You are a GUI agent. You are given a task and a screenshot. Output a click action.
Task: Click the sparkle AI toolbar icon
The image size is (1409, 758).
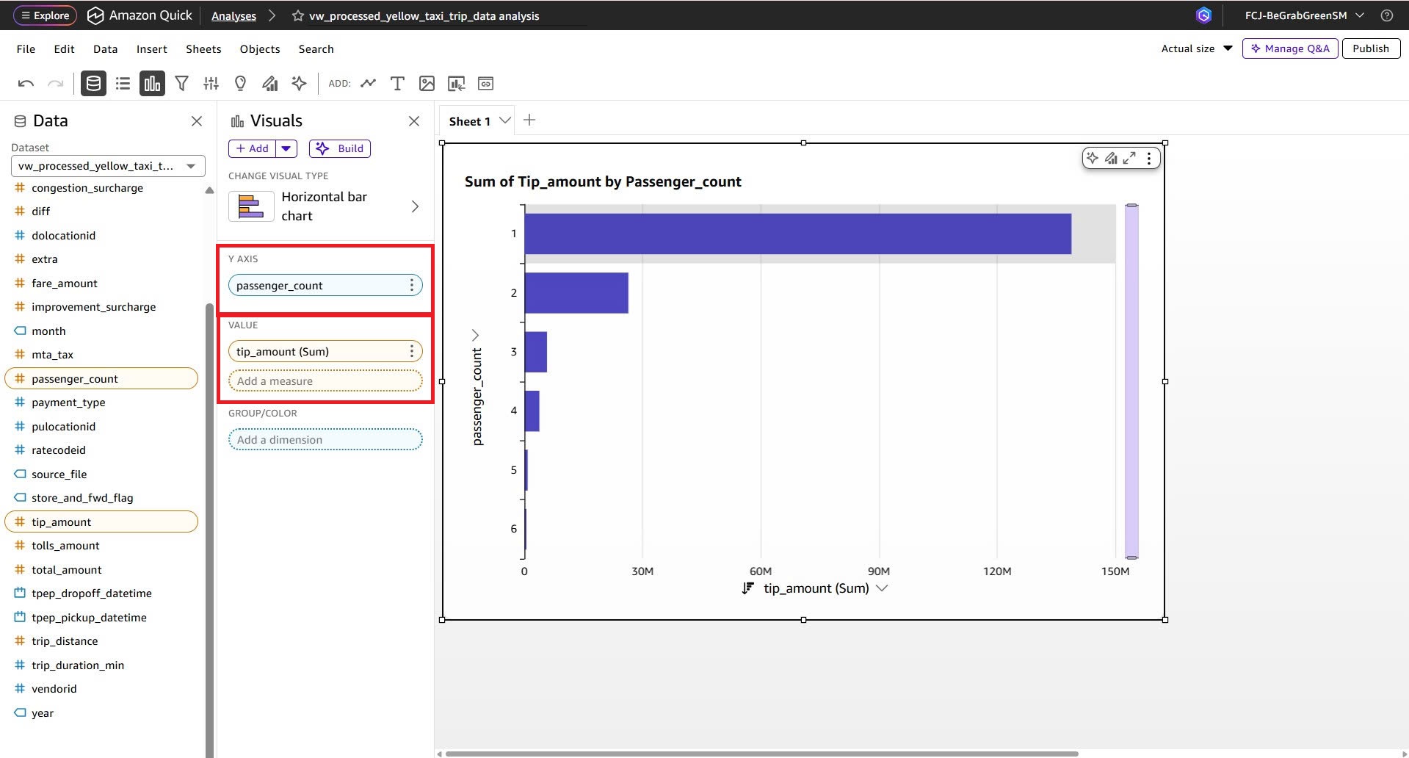click(x=299, y=84)
